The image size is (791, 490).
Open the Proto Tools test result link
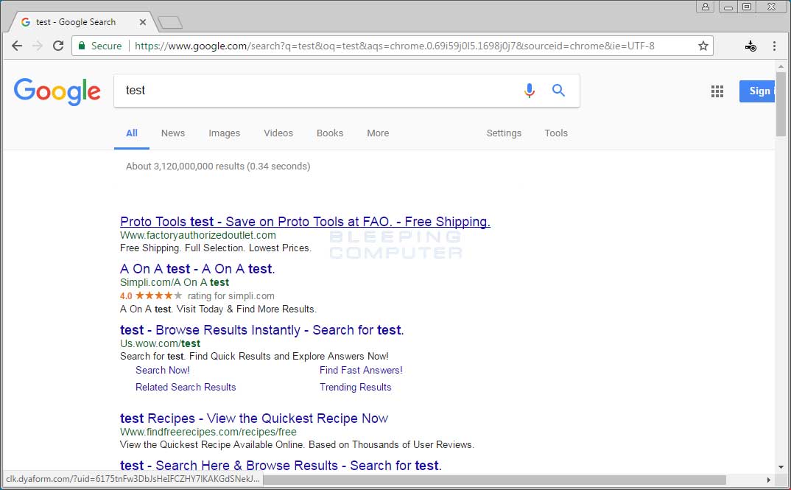click(305, 222)
